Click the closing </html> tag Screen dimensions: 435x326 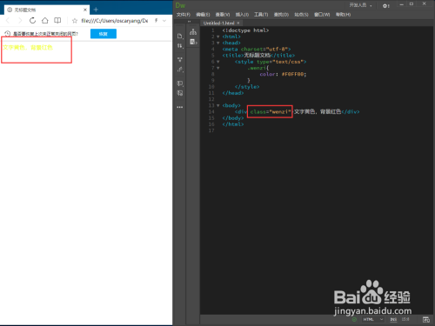pyautogui.click(x=233, y=124)
